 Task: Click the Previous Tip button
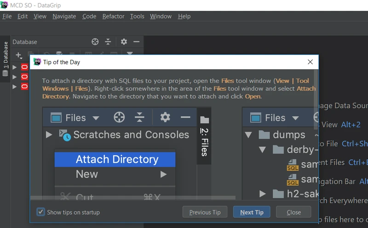click(205, 212)
